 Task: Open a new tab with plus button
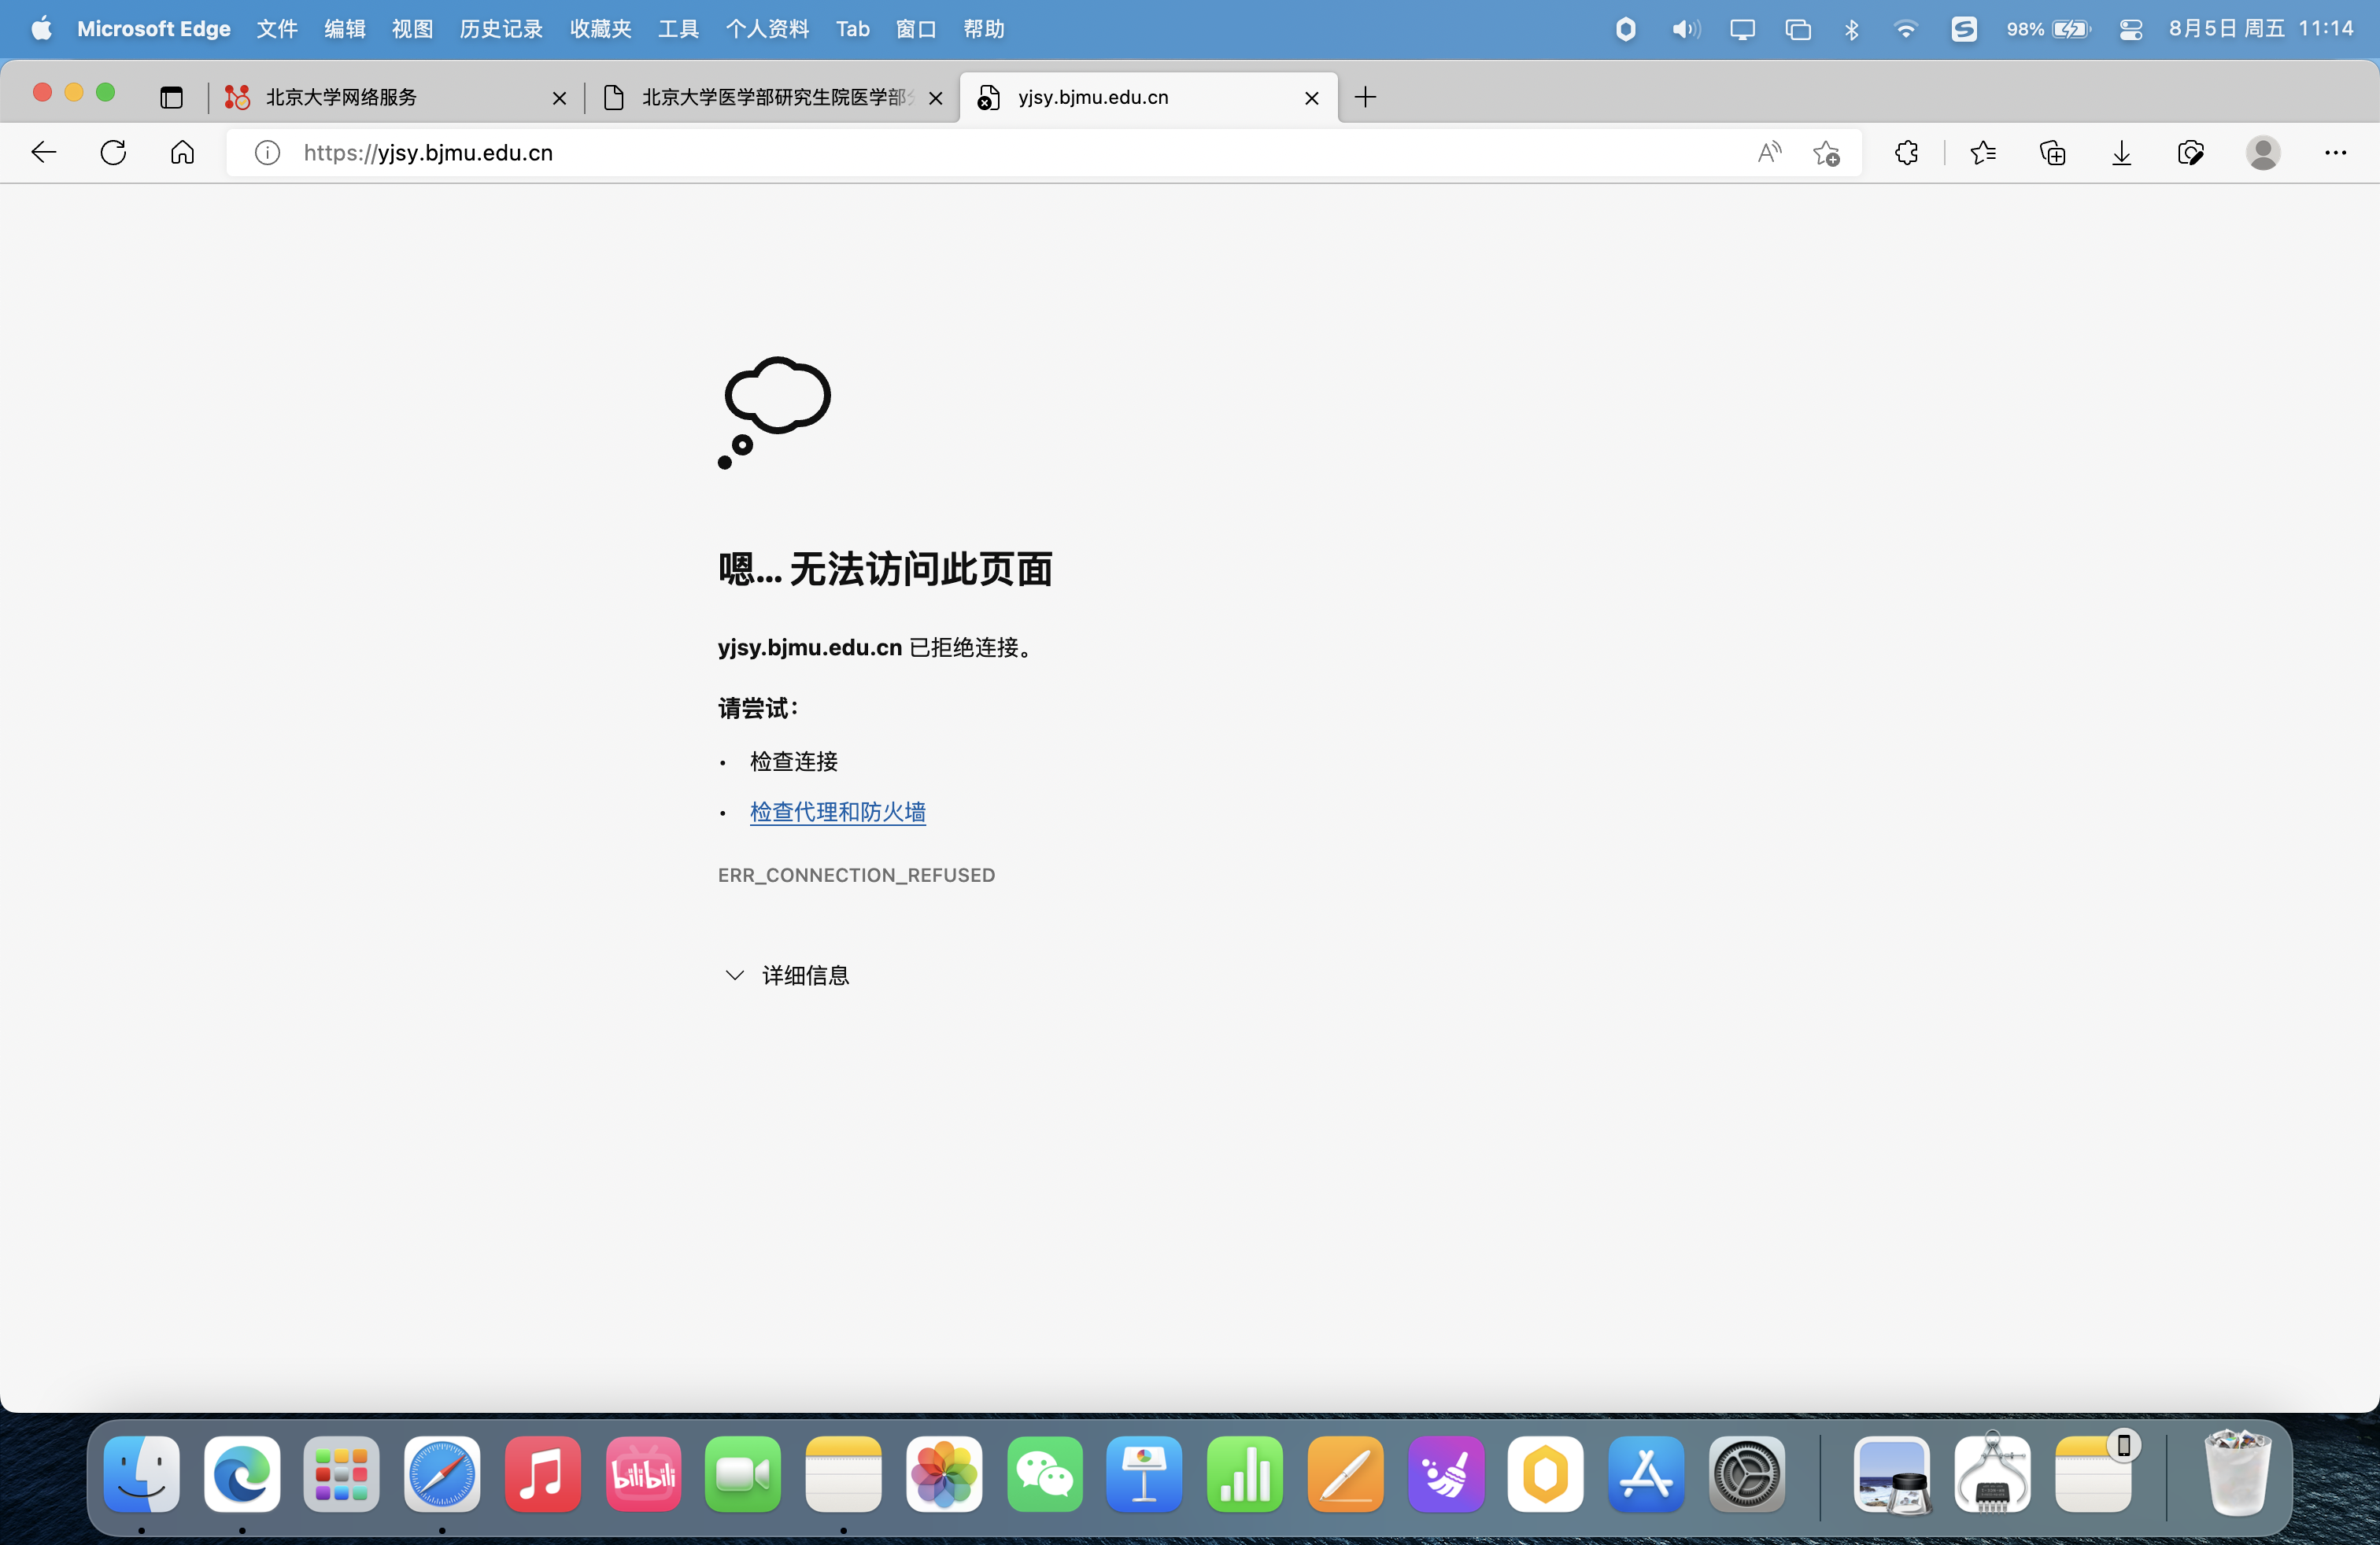coord(1365,97)
